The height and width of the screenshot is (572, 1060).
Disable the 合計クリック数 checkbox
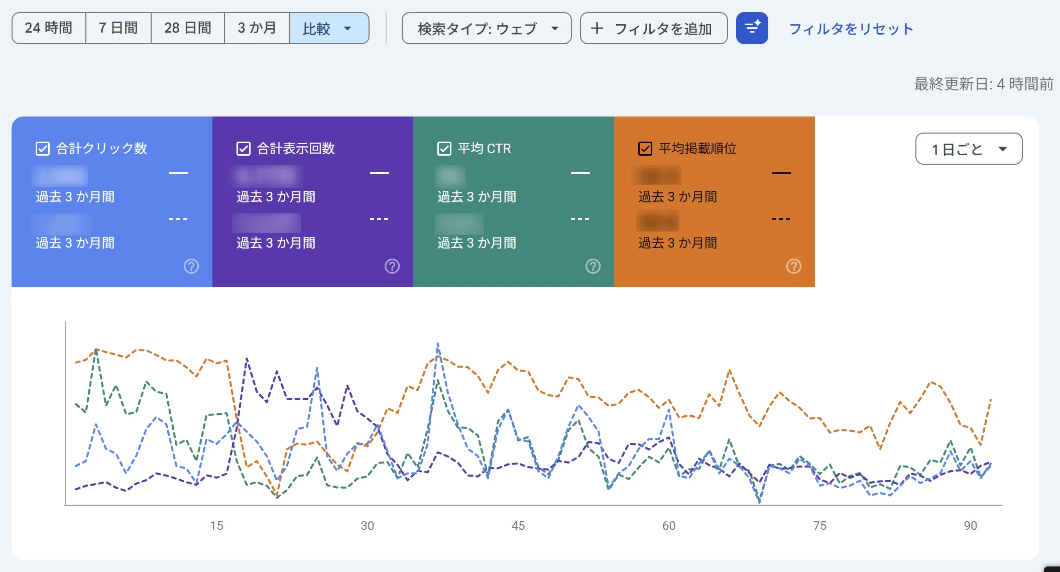[x=42, y=148]
